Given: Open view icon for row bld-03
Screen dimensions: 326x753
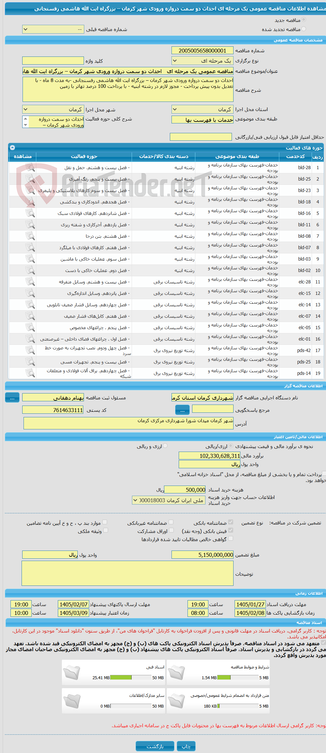Looking at the screenshot, I should coord(30,259).
